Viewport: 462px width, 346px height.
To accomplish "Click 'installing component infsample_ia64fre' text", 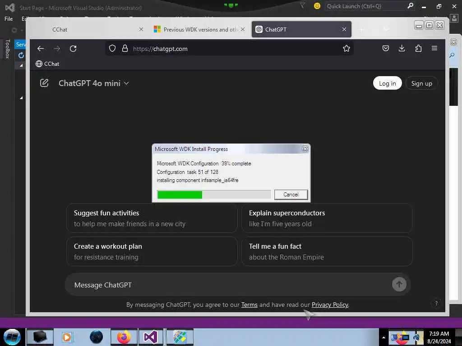I will (198, 180).
